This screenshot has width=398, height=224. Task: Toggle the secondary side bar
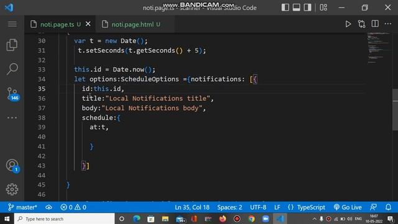[x=307, y=7]
